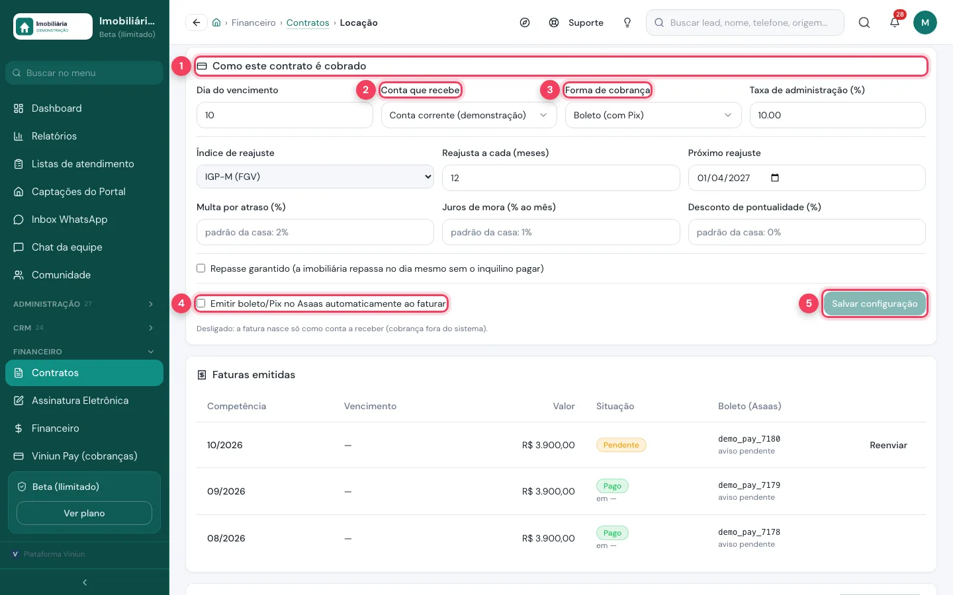Open notifications bell with 28 badge
The height and width of the screenshot is (595, 953).
[x=895, y=21]
